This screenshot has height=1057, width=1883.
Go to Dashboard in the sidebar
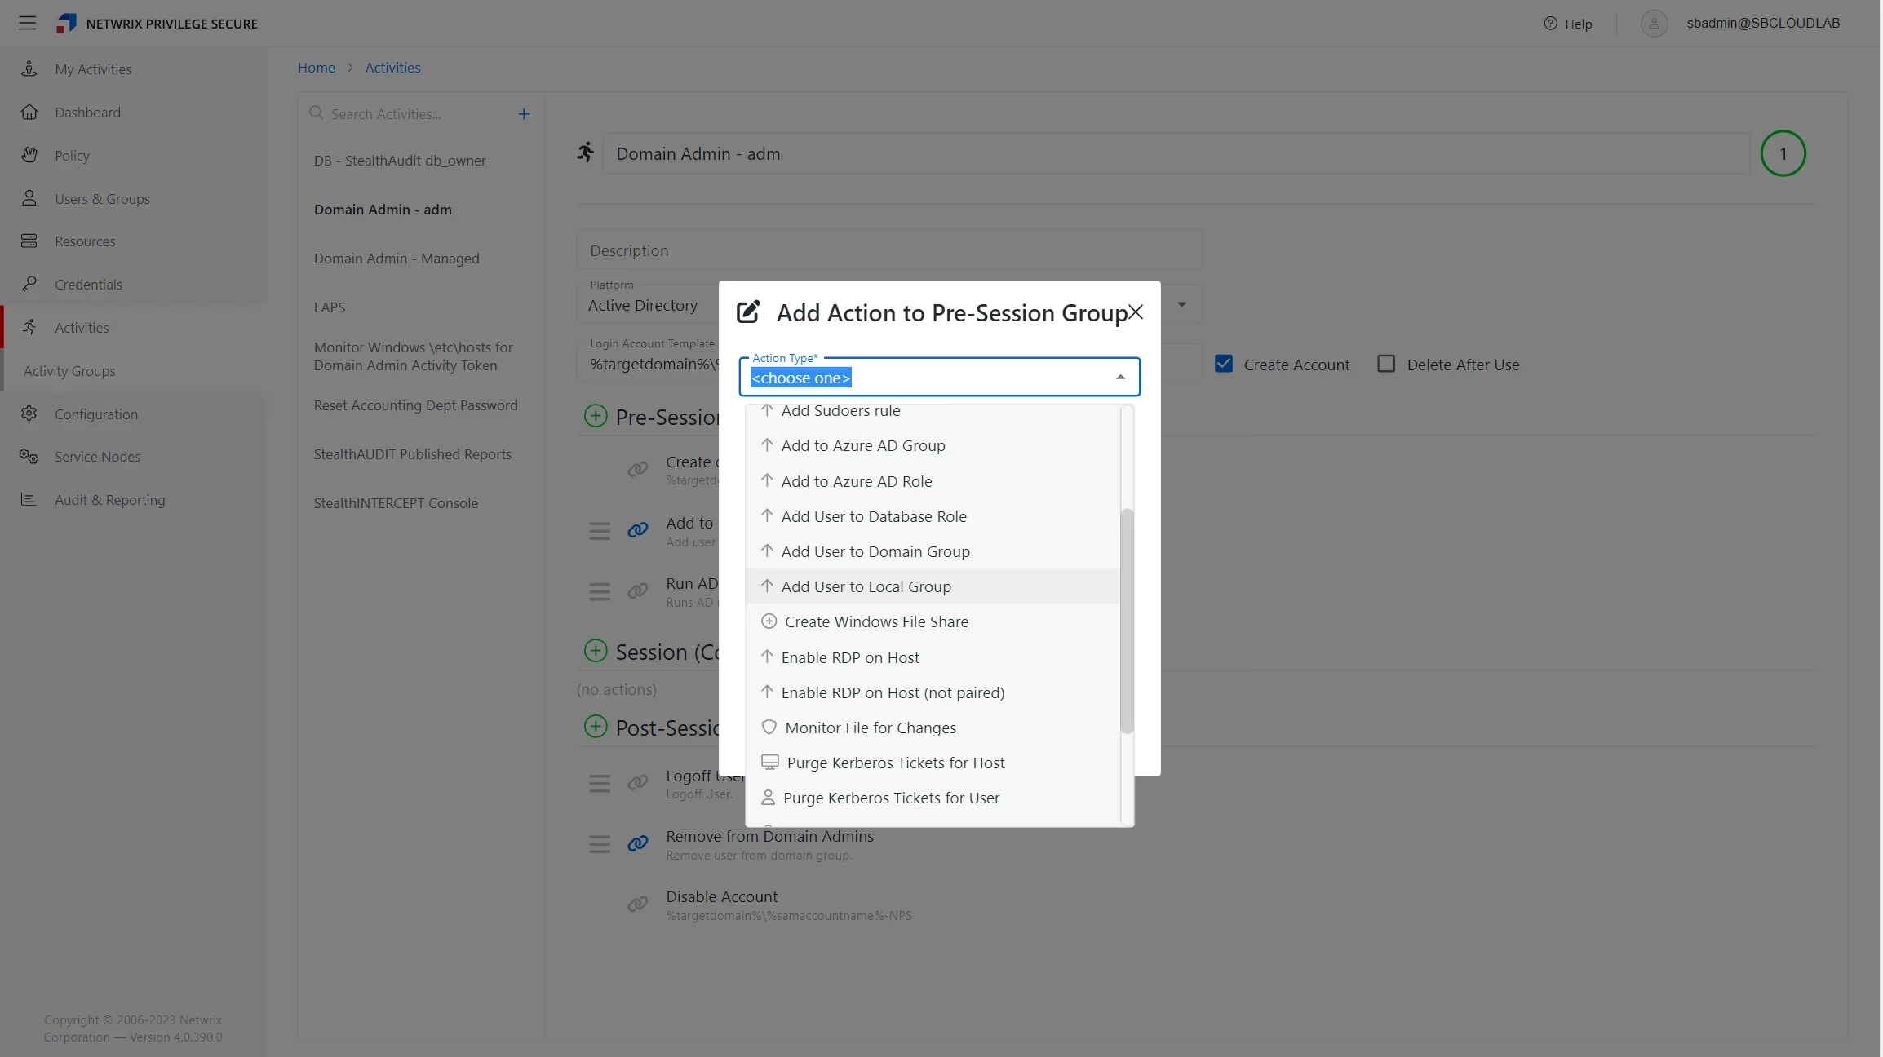click(87, 113)
